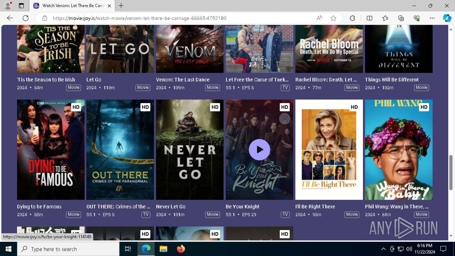Viewport: 455px width, 256px height.
Task: Open Be Your Knight title link
Action: [242, 207]
